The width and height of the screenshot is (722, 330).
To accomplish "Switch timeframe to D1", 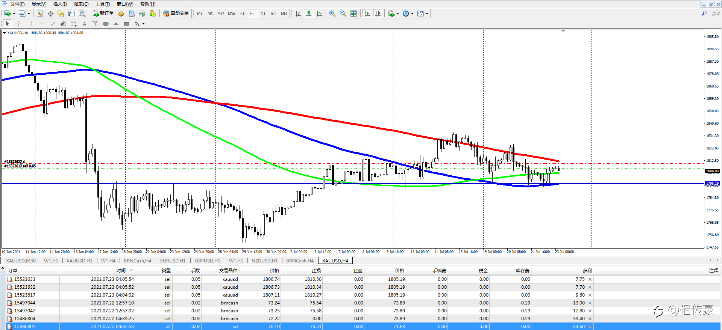I will pos(263,14).
